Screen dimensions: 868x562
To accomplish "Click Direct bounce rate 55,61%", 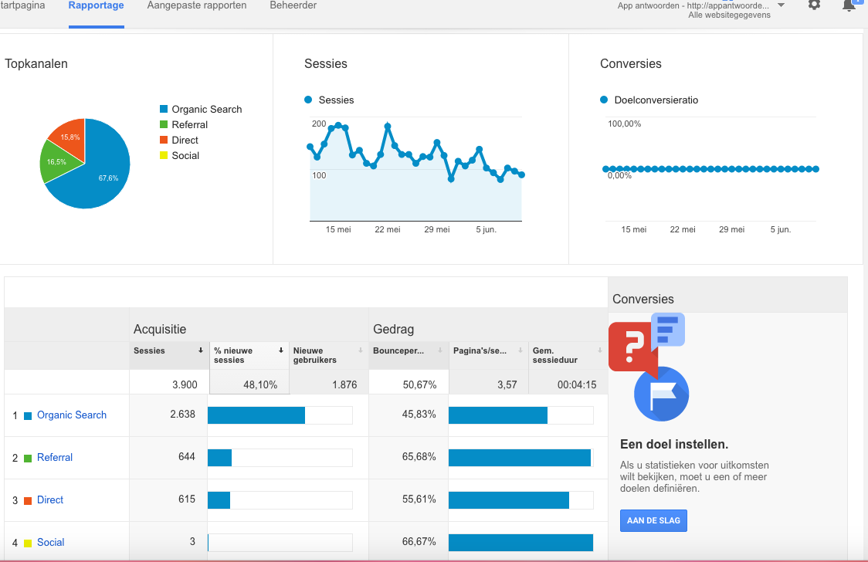I will click(419, 499).
